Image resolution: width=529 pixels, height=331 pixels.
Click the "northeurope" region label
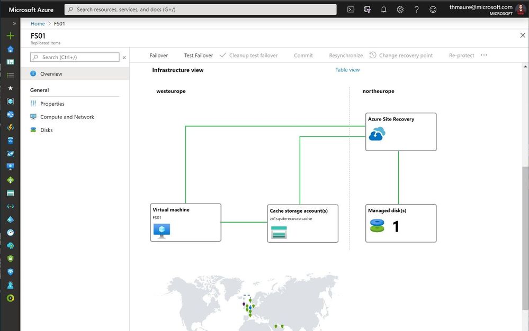click(378, 91)
